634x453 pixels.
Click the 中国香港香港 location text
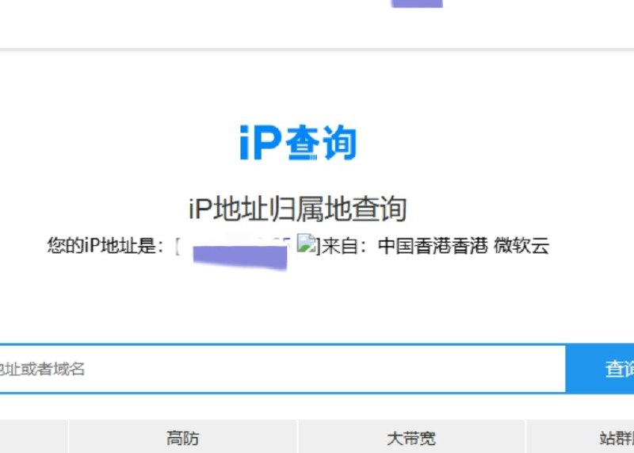tap(432, 246)
